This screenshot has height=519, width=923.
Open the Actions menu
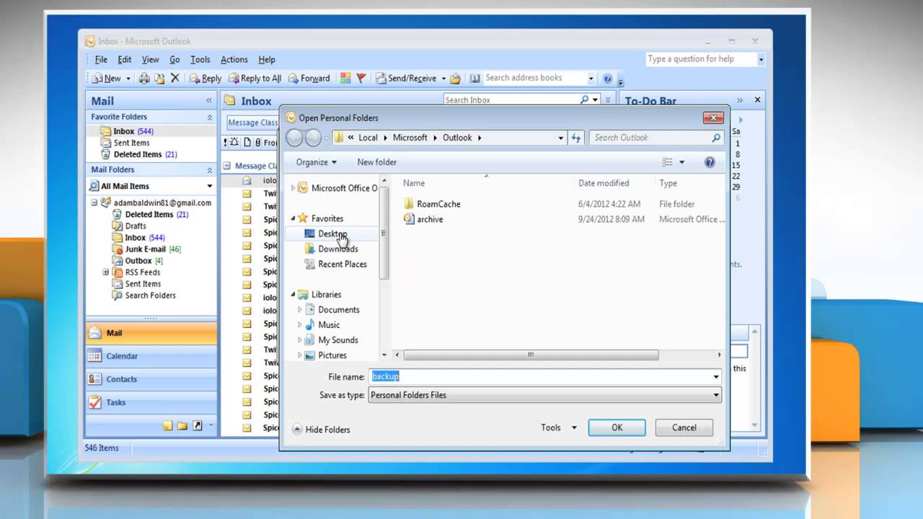tap(234, 60)
